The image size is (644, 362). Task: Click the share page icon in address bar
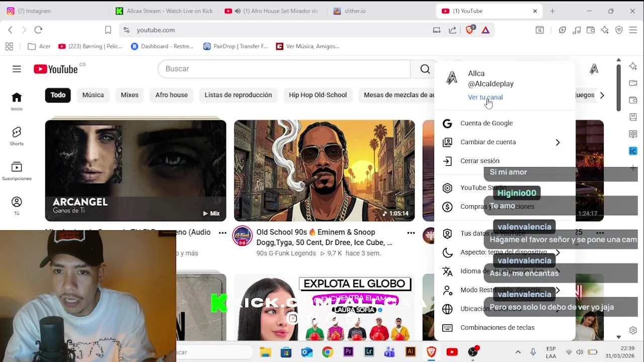(x=452, y=30)
